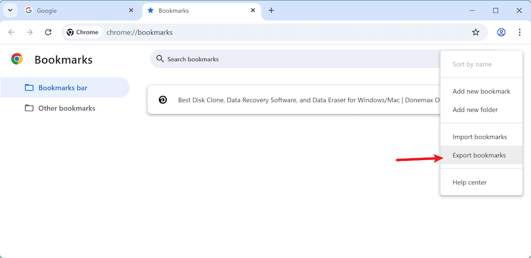Close the Google tab
Viewport: 531px width, 258px height.
click(131, 11)
